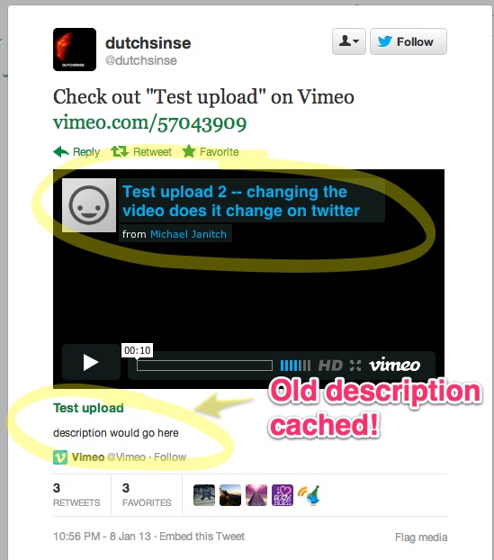This screenshot has width=494, height=560.
Task: Click the Favorite star icon
Action: [x=189, y=151]
